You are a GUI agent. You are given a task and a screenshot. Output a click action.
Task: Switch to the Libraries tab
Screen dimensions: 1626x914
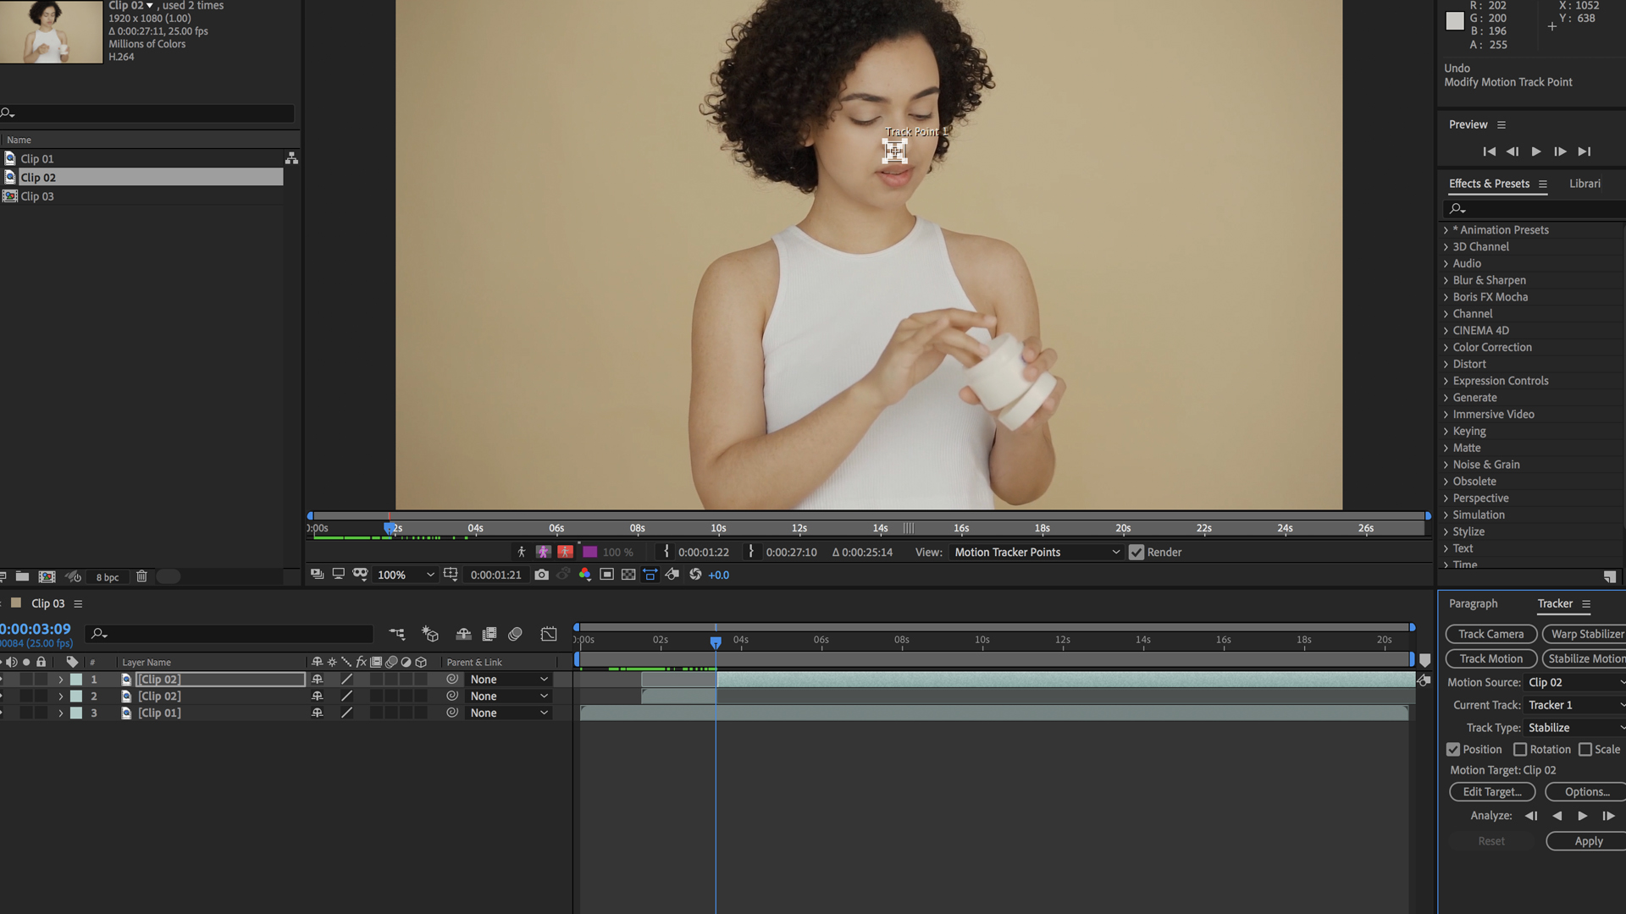point(1586,184)
